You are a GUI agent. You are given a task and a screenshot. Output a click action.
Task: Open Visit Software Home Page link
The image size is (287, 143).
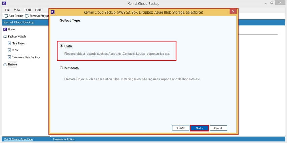click(x=18, y=139)
